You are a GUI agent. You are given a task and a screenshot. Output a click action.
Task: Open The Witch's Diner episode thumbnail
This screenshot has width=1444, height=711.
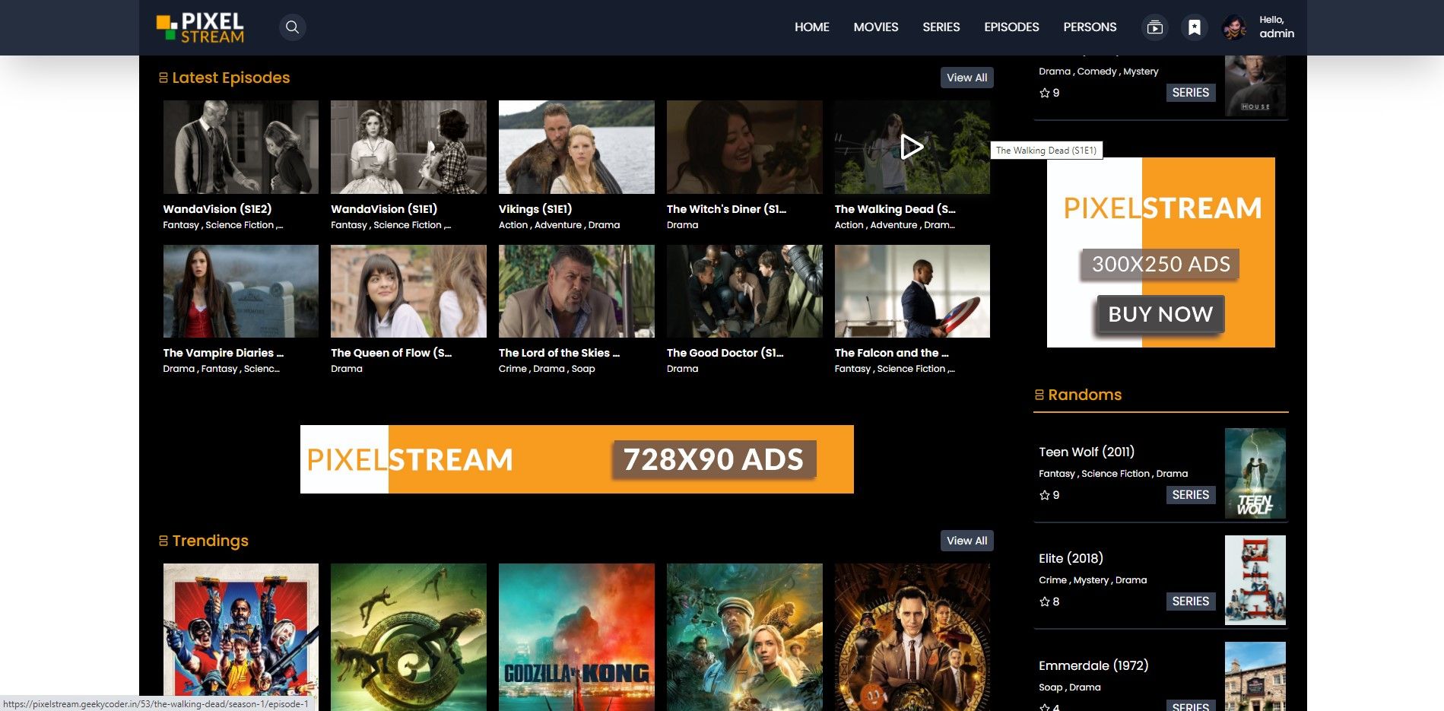pyautogui.click(x=744, y=147)
